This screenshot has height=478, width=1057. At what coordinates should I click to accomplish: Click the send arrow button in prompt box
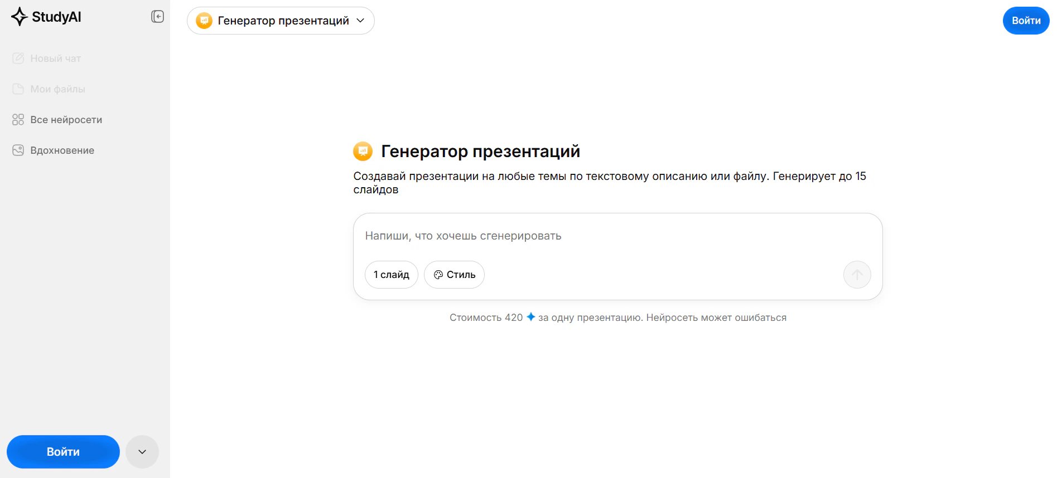(x=857, y=275)
